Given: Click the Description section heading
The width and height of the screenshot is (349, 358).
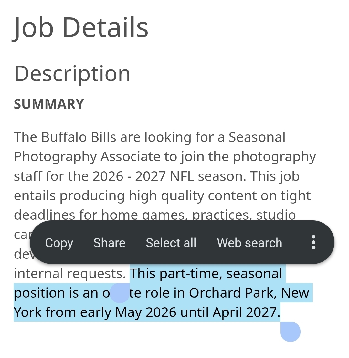Looking at the screenshot, I should [x=72, y=74].
